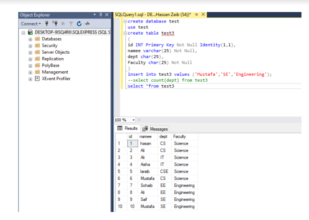This screenshot has width=309, height=220.
Task: Click the XEvent Profiler tree label
Action: click(x=56, y=79)
